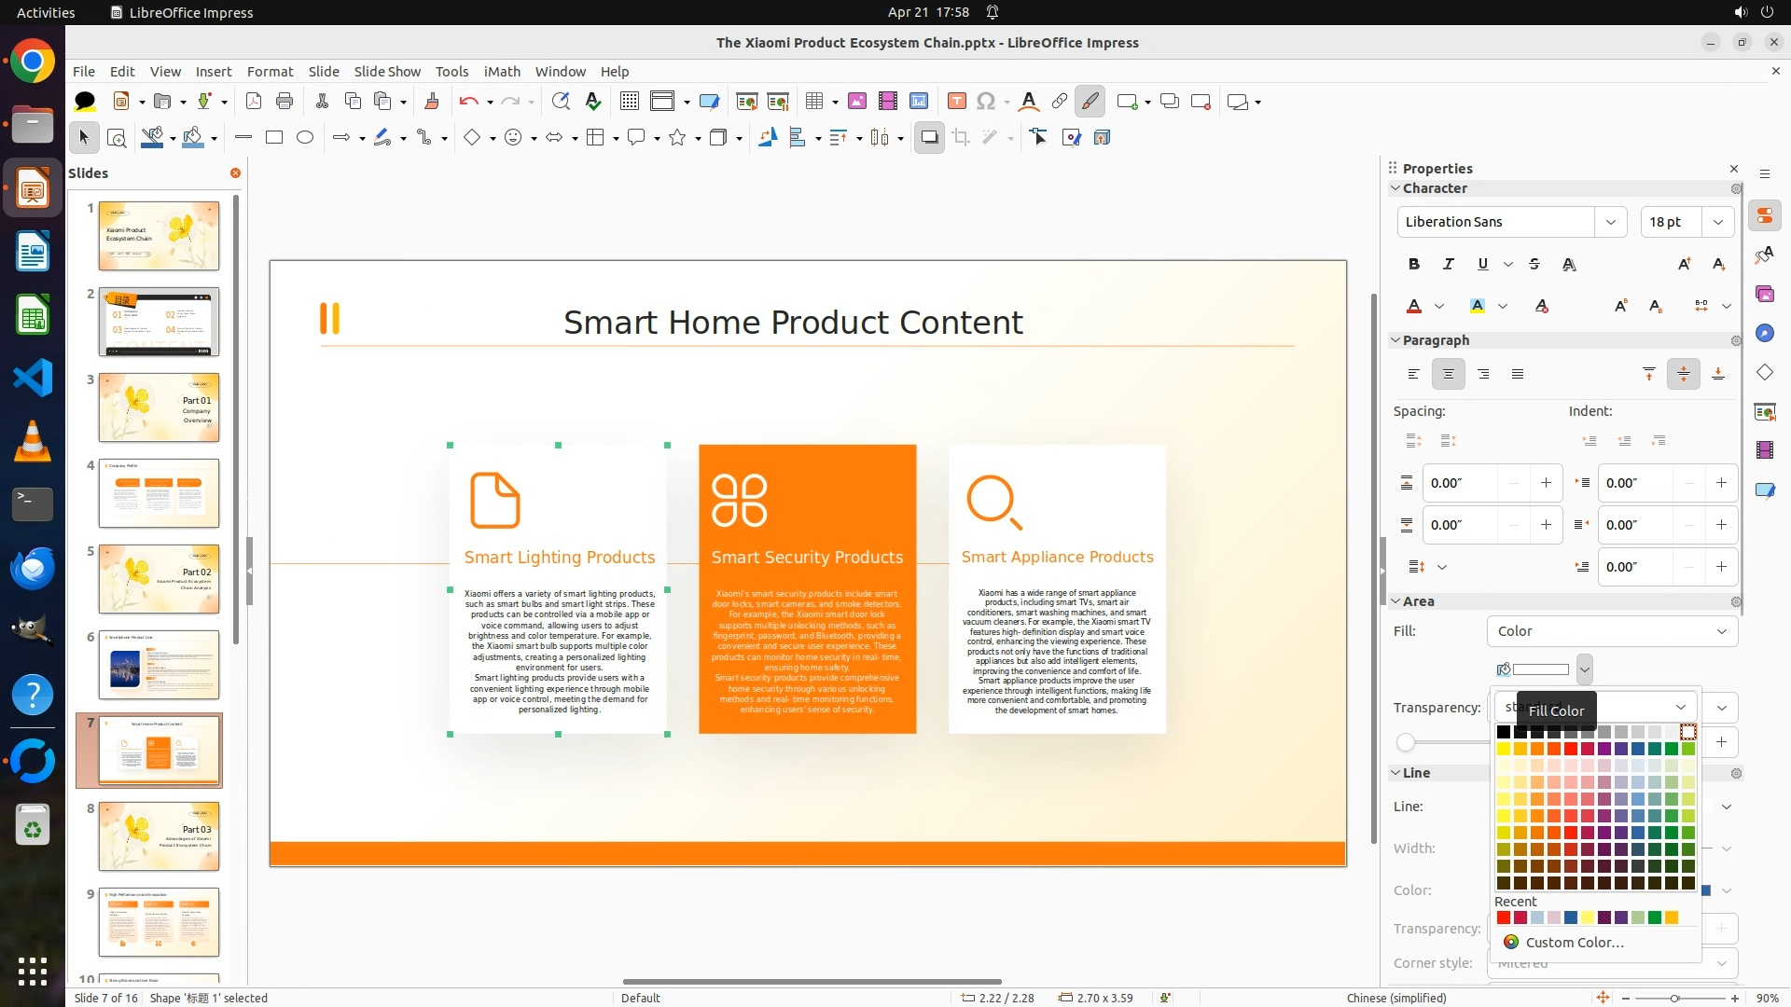Open the font size dropdown

pyautogui.click(x=1718, y=222)
